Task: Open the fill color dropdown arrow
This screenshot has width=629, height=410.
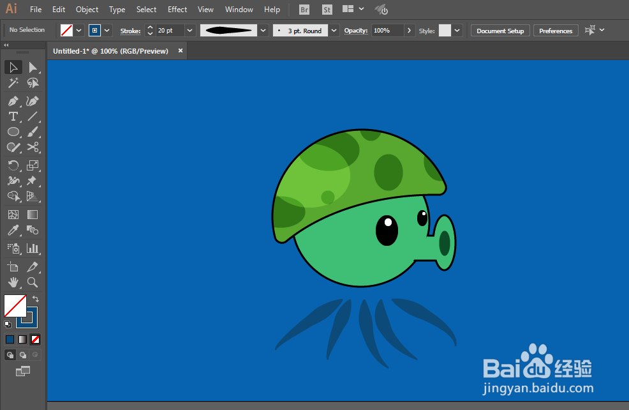Action: [79, 31]
